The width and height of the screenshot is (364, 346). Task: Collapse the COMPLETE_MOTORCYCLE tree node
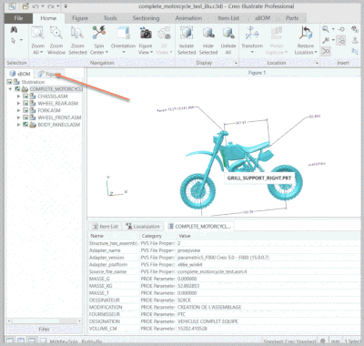[11, 89]
